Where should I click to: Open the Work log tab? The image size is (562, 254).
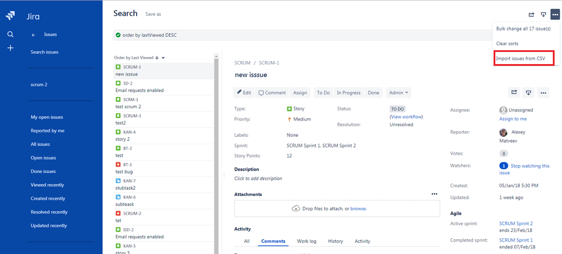point(307,241)
